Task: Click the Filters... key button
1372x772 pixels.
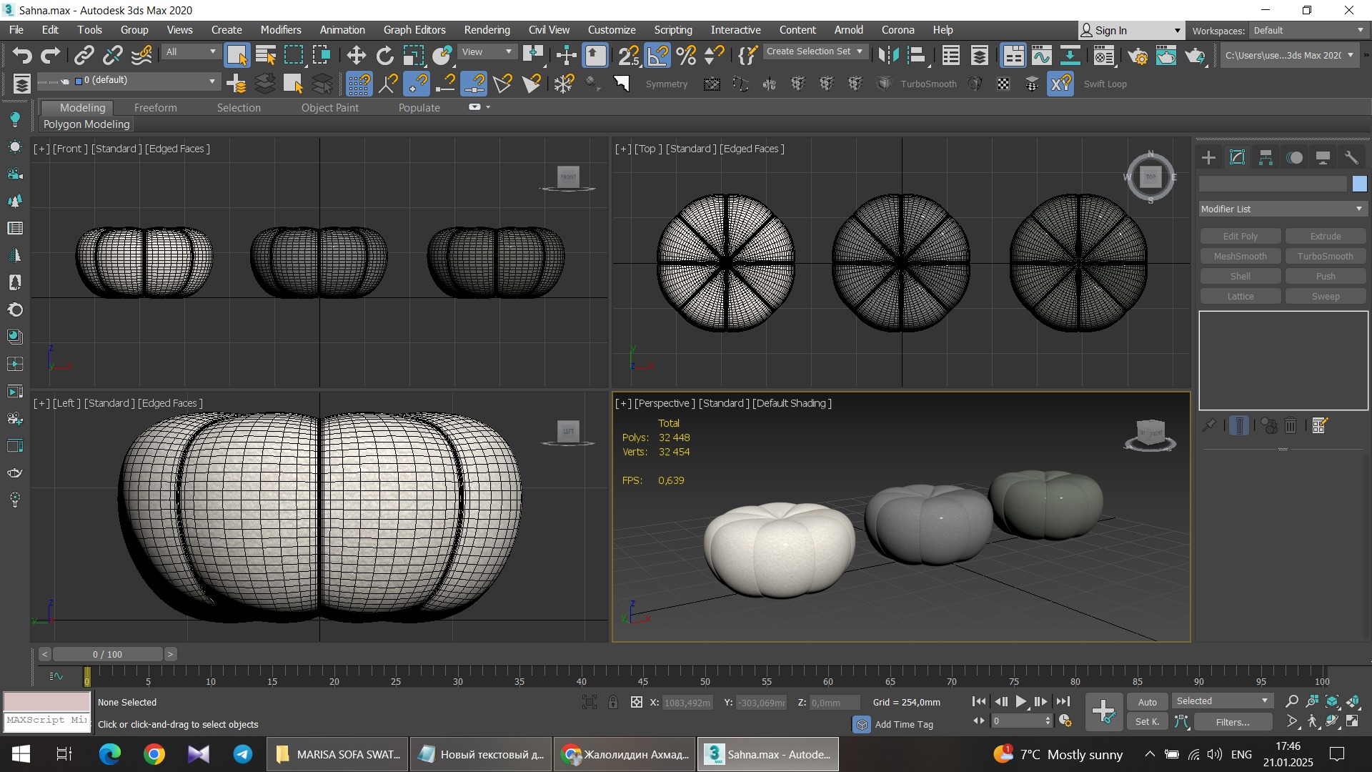Action: coord(1232,722)
